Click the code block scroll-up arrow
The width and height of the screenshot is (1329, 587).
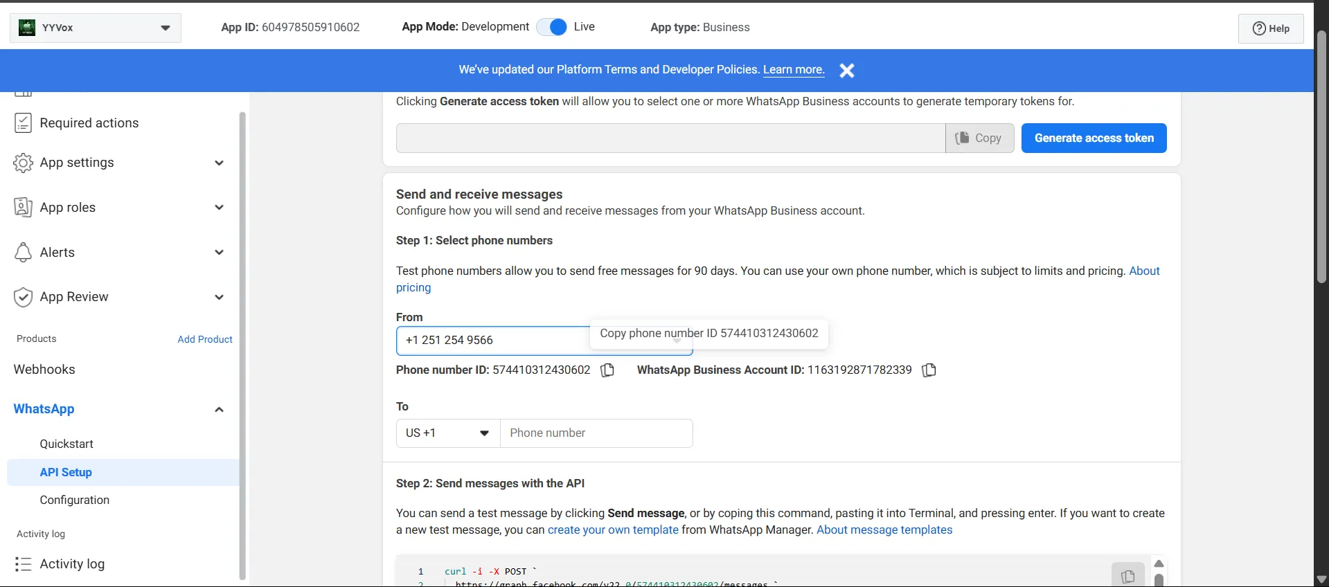[1159, 563]
